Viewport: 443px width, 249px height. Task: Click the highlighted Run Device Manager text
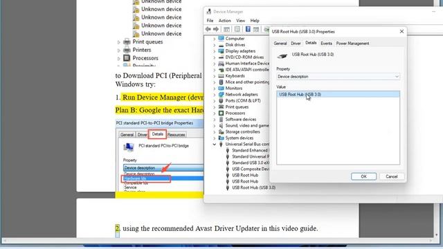pos(163,98)
